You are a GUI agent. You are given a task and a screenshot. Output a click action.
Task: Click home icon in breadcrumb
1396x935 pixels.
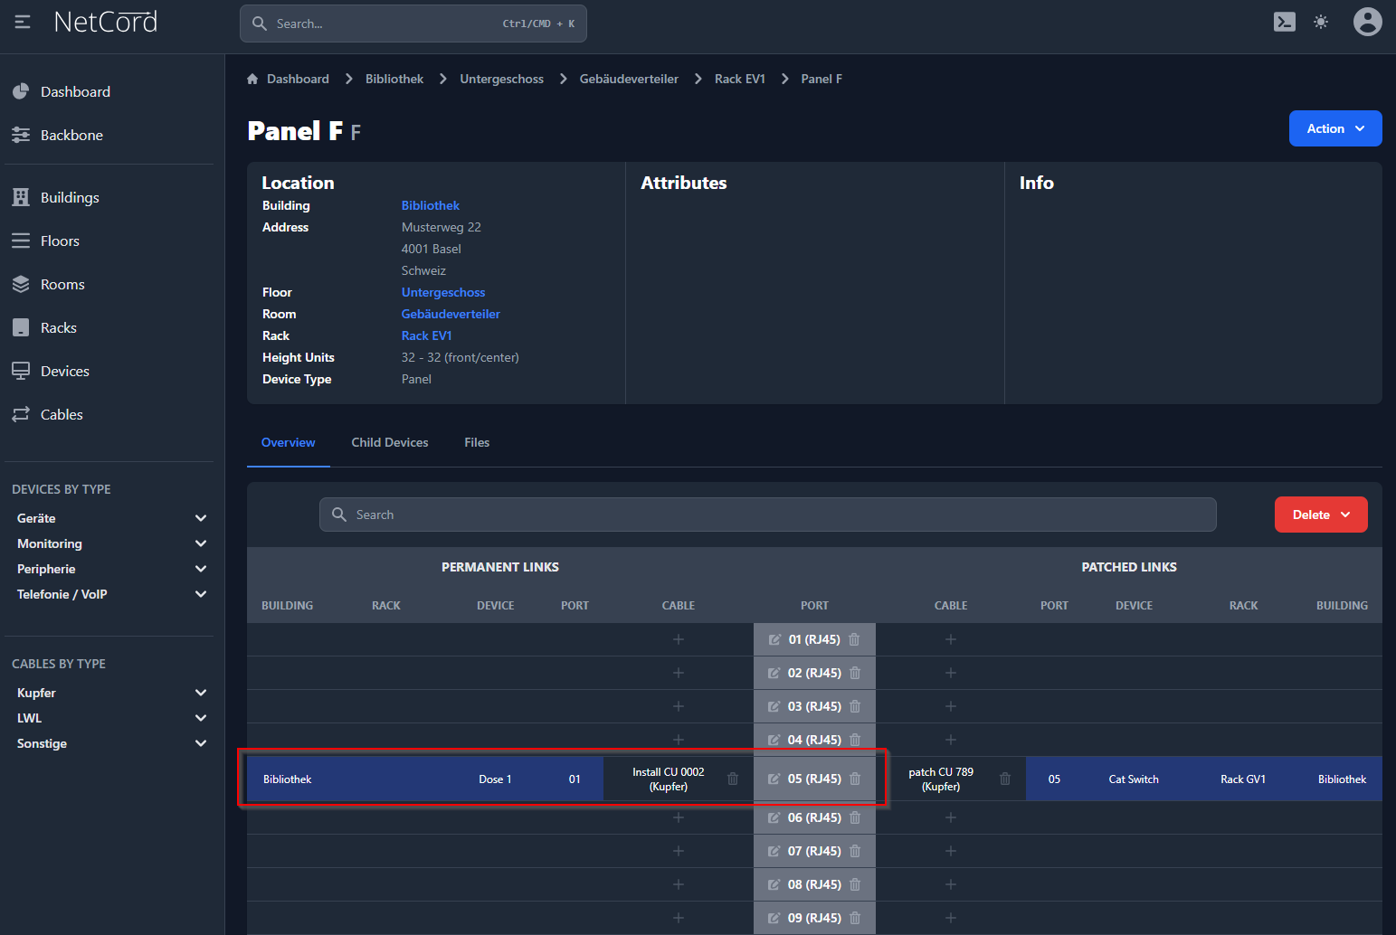[252, 79]
